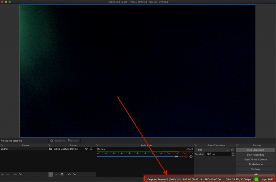This screenshot has height=182, width=276.
Task: Click the Mic/Aux volume slider handle
Action: [176, 156]
